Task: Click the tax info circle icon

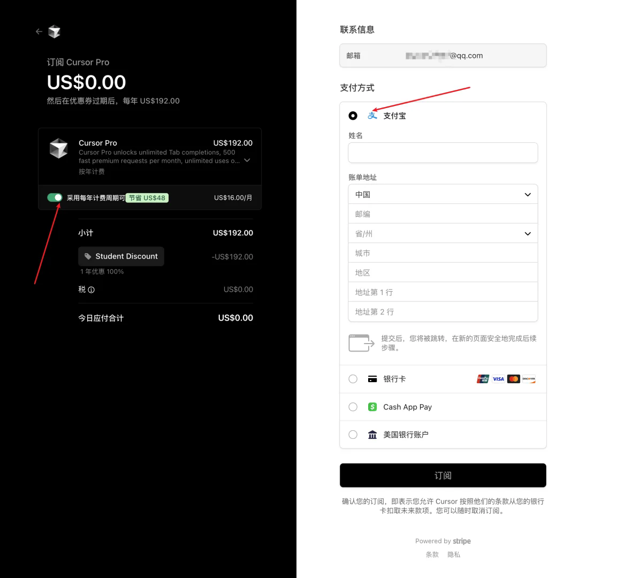Action: click(92, 290)
